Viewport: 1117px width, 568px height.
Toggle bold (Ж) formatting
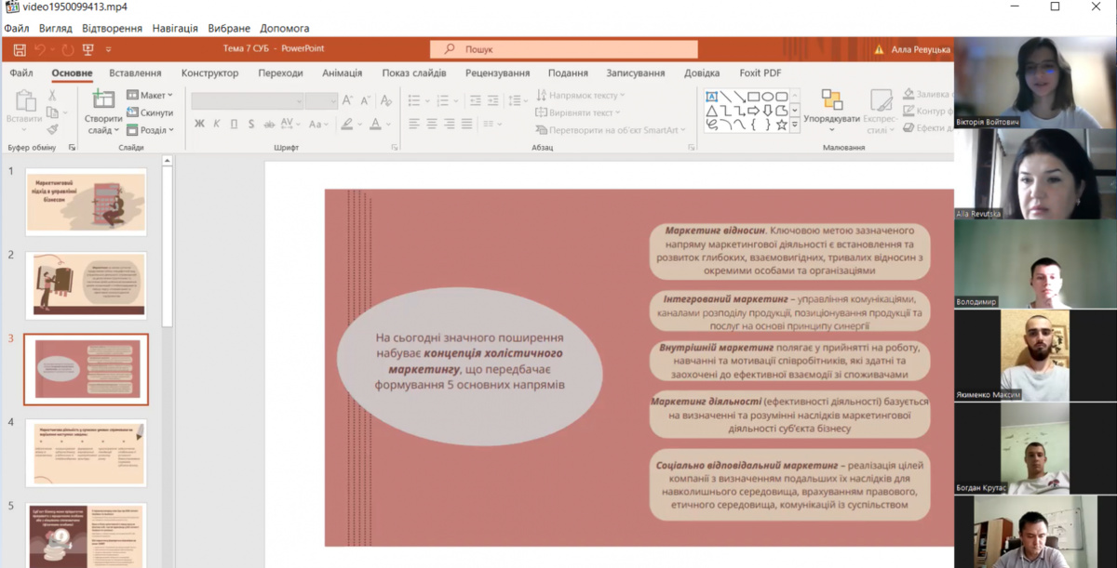point(199,124)
